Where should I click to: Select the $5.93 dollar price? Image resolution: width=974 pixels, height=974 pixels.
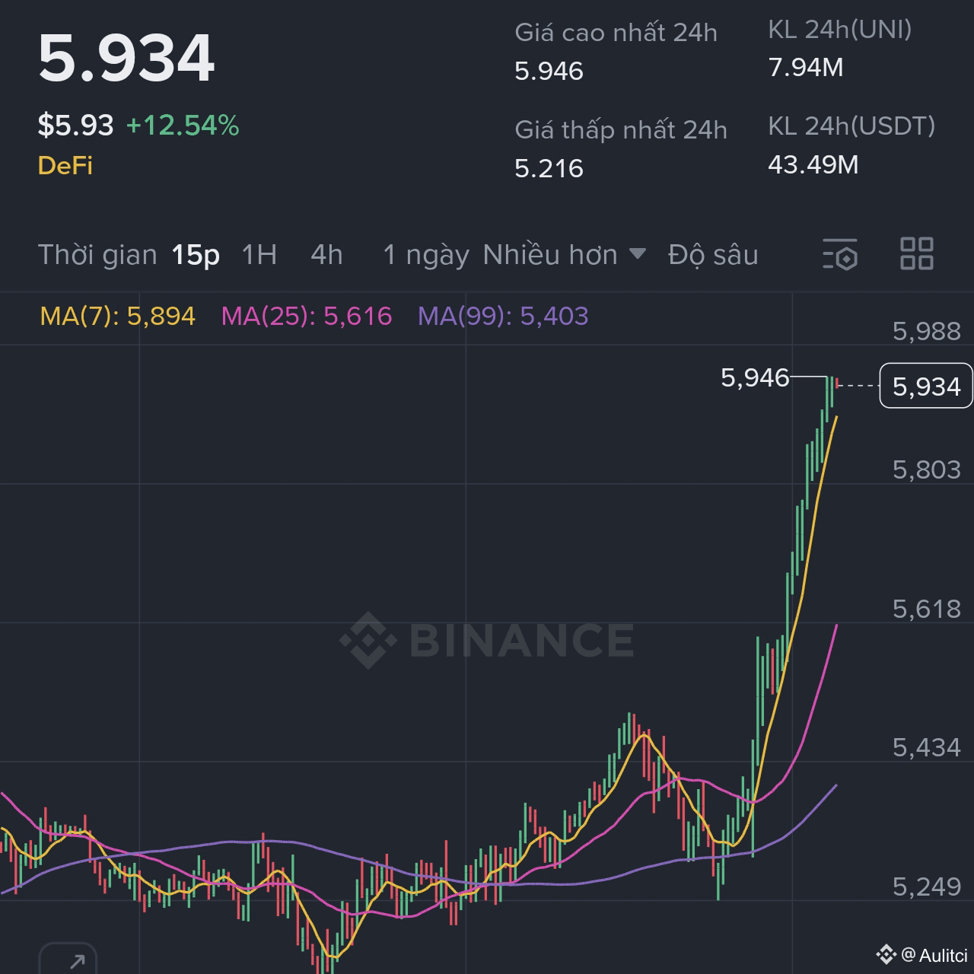point(76,126)
